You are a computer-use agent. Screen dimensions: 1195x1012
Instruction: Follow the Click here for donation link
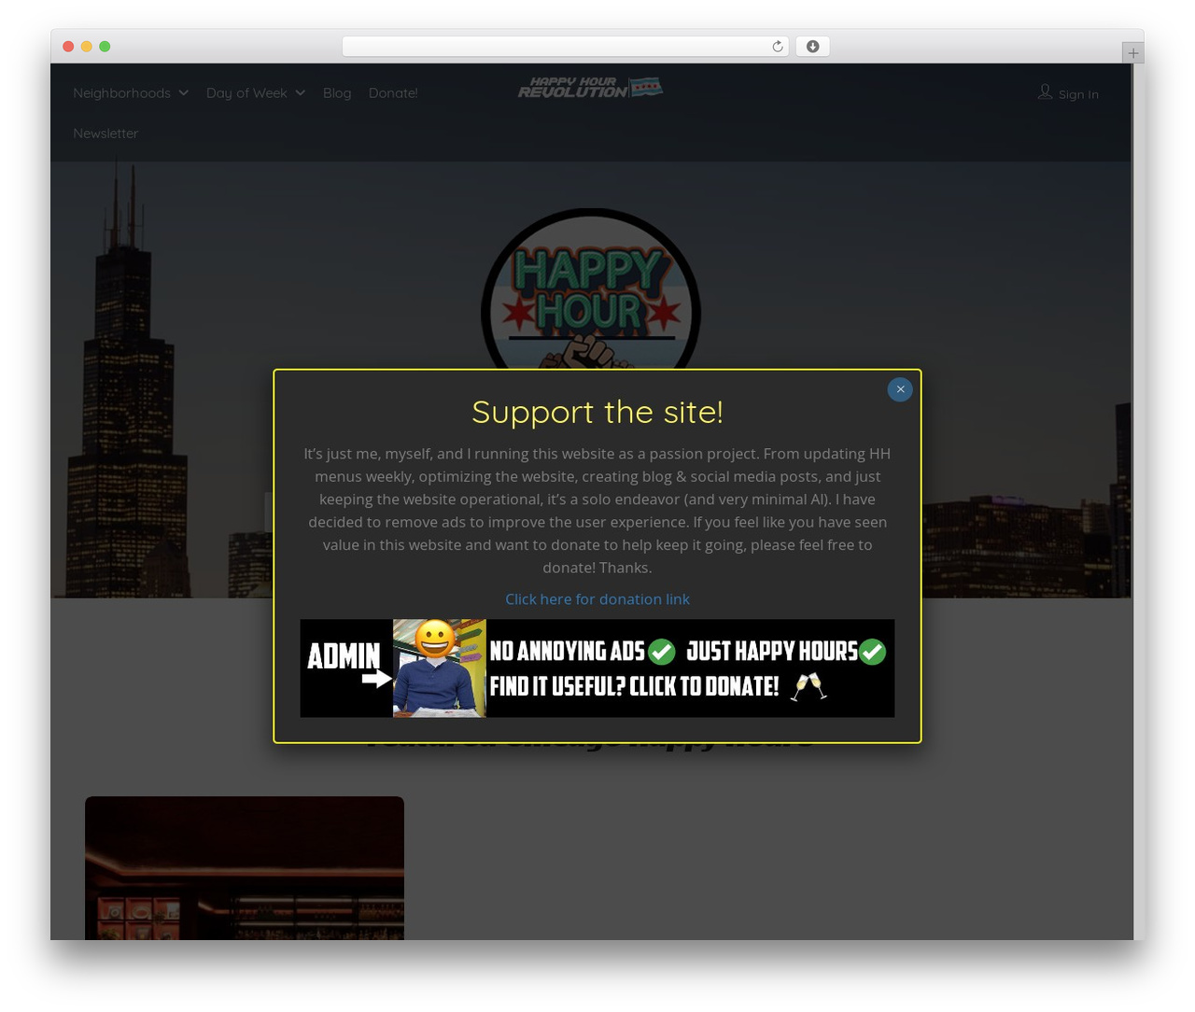coord(597,599)
